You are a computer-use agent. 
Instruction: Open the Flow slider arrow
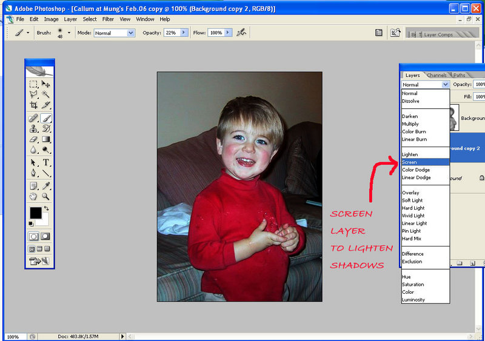coord(229,33)
